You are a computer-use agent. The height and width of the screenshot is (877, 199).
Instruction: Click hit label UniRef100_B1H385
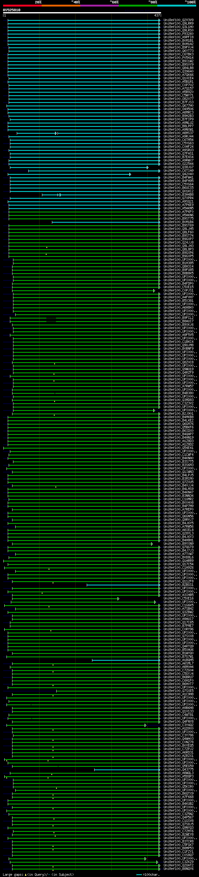tap(178, 263)
